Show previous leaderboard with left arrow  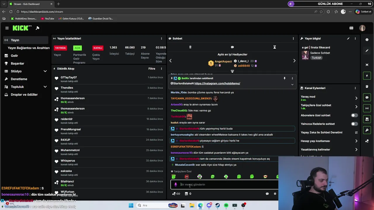(171, 61)
